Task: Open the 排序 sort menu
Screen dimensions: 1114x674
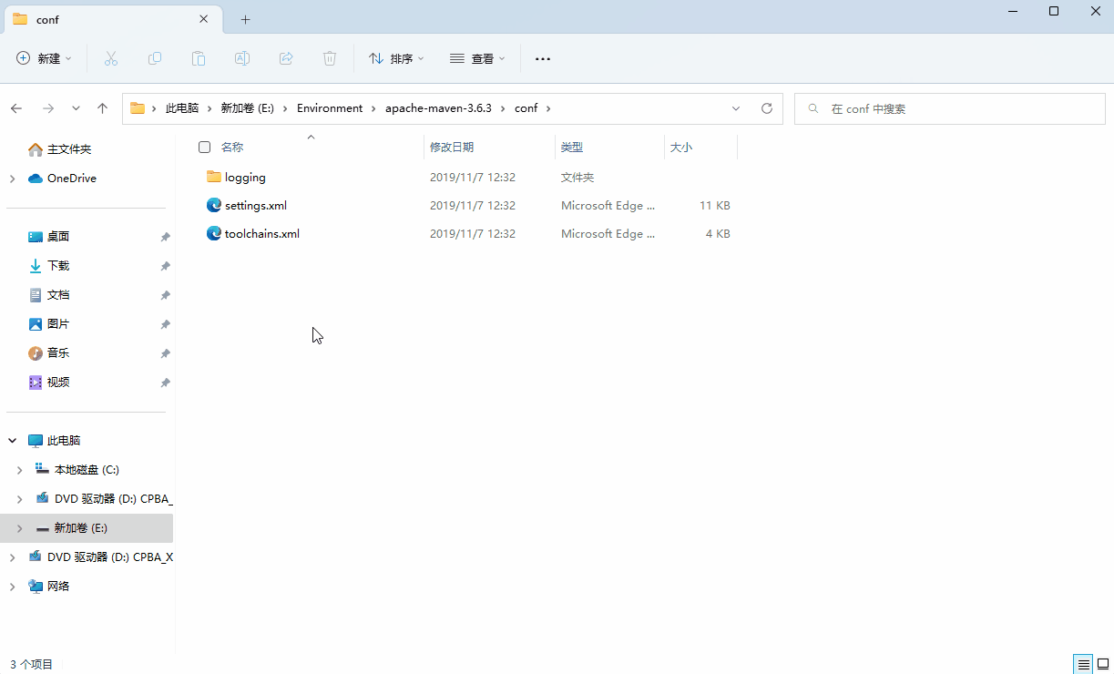Action: pyautogui.click(x=396, y=58)
